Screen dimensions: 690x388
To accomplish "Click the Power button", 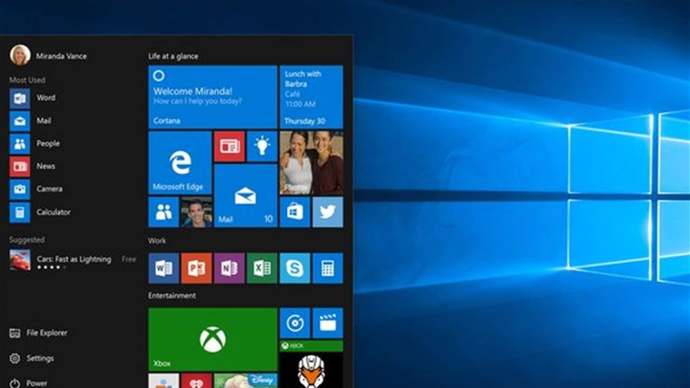I will [28, 383].
